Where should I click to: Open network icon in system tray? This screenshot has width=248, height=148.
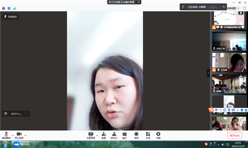[228, 145]
